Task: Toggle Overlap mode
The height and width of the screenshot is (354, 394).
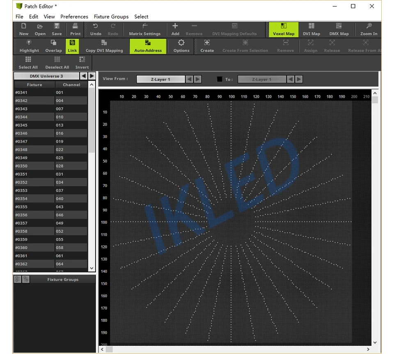Action: click(x=53, y=46)
